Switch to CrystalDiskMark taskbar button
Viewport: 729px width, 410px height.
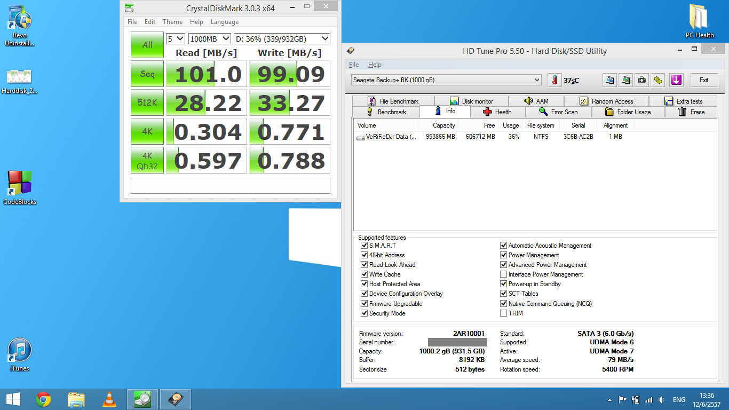click(x=142, y=399)
